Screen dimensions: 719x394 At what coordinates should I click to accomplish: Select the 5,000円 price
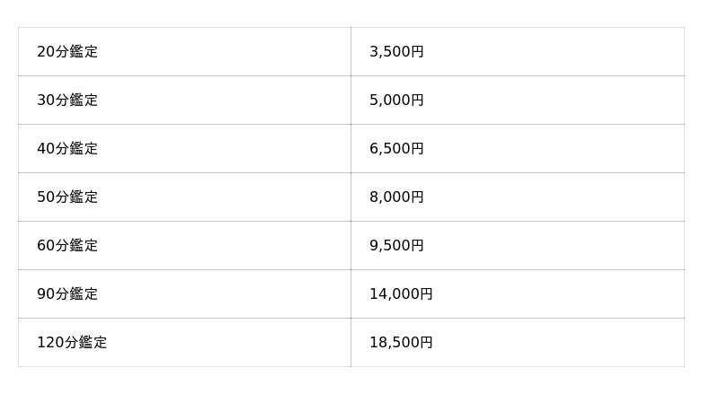tap(396, 101)
